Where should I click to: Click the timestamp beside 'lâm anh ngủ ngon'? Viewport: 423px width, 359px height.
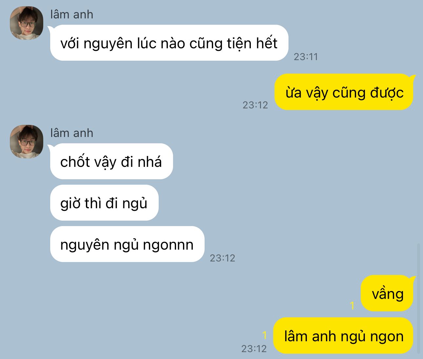pos(254,348)
